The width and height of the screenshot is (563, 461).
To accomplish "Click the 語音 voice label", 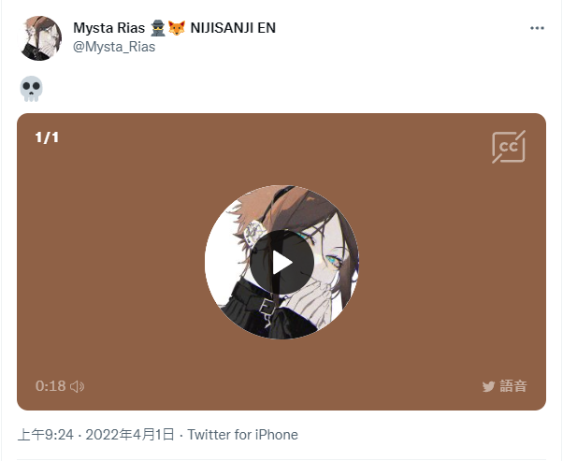I will coord(513,386).
